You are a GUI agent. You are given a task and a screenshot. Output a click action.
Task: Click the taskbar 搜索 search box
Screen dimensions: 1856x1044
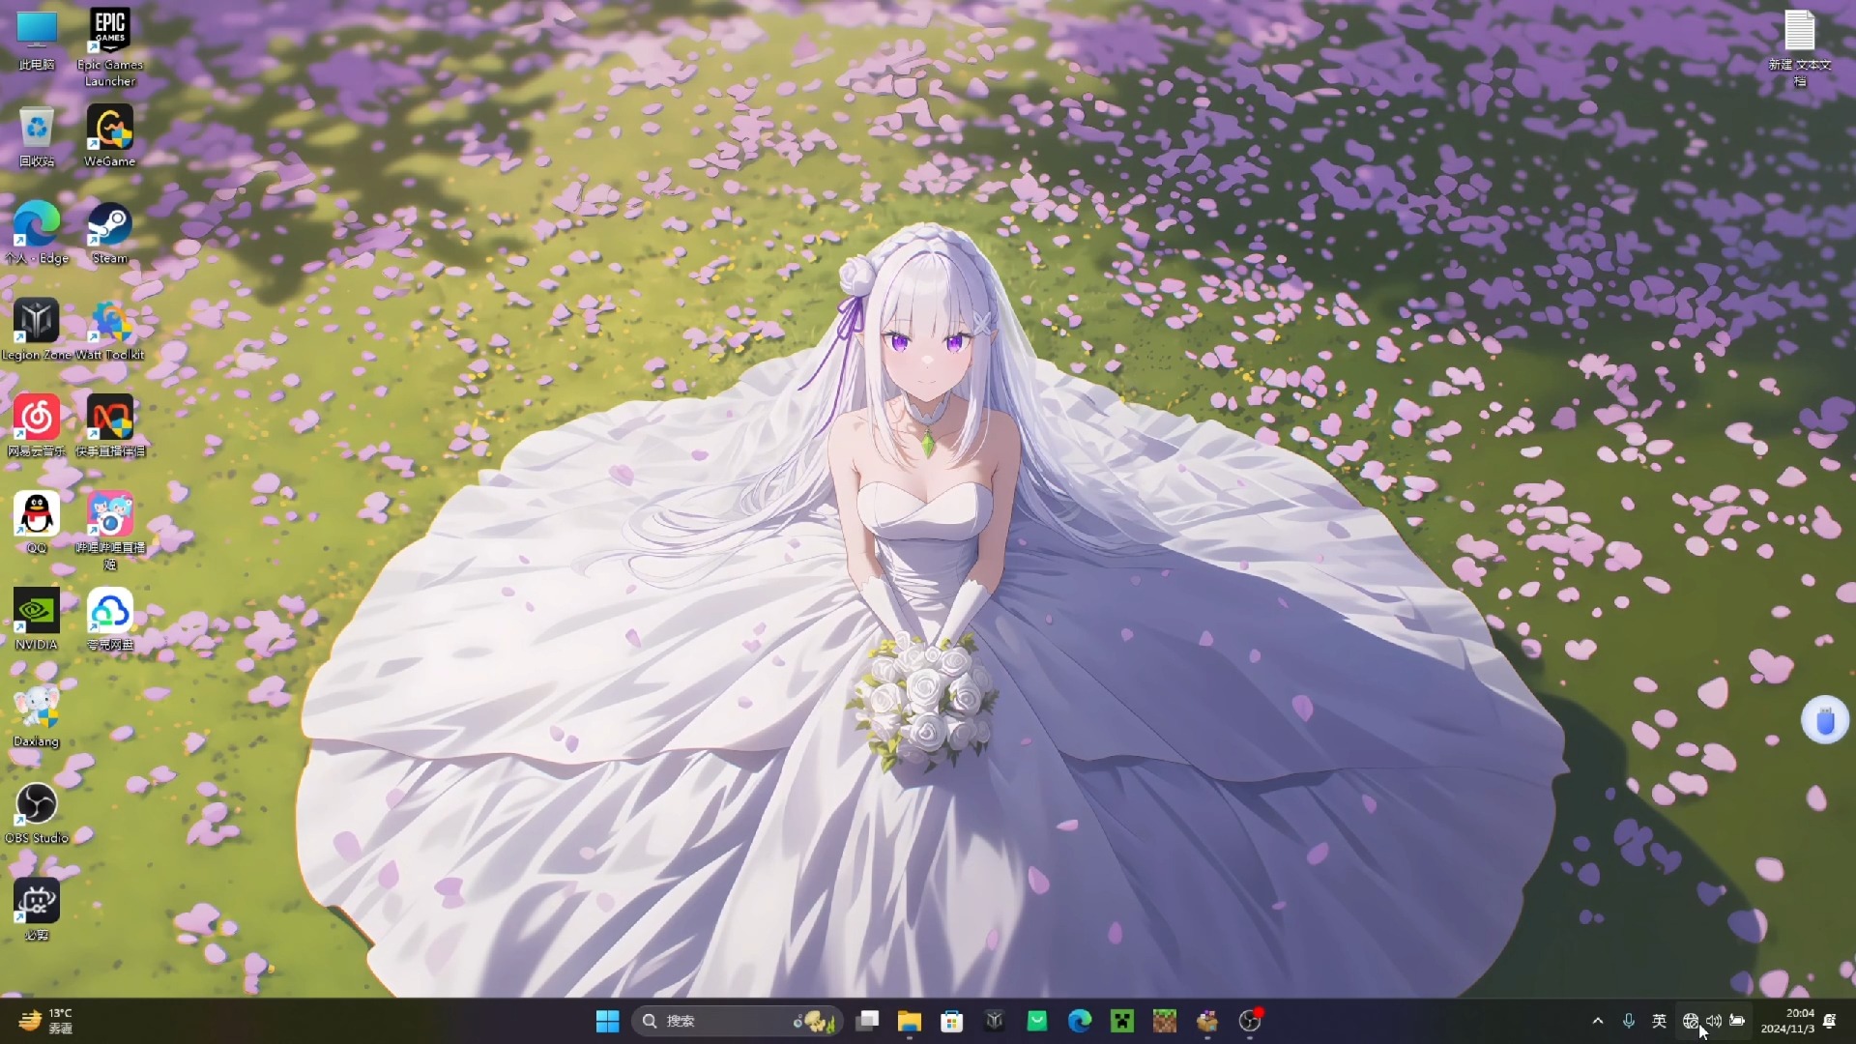(737, 1021)
